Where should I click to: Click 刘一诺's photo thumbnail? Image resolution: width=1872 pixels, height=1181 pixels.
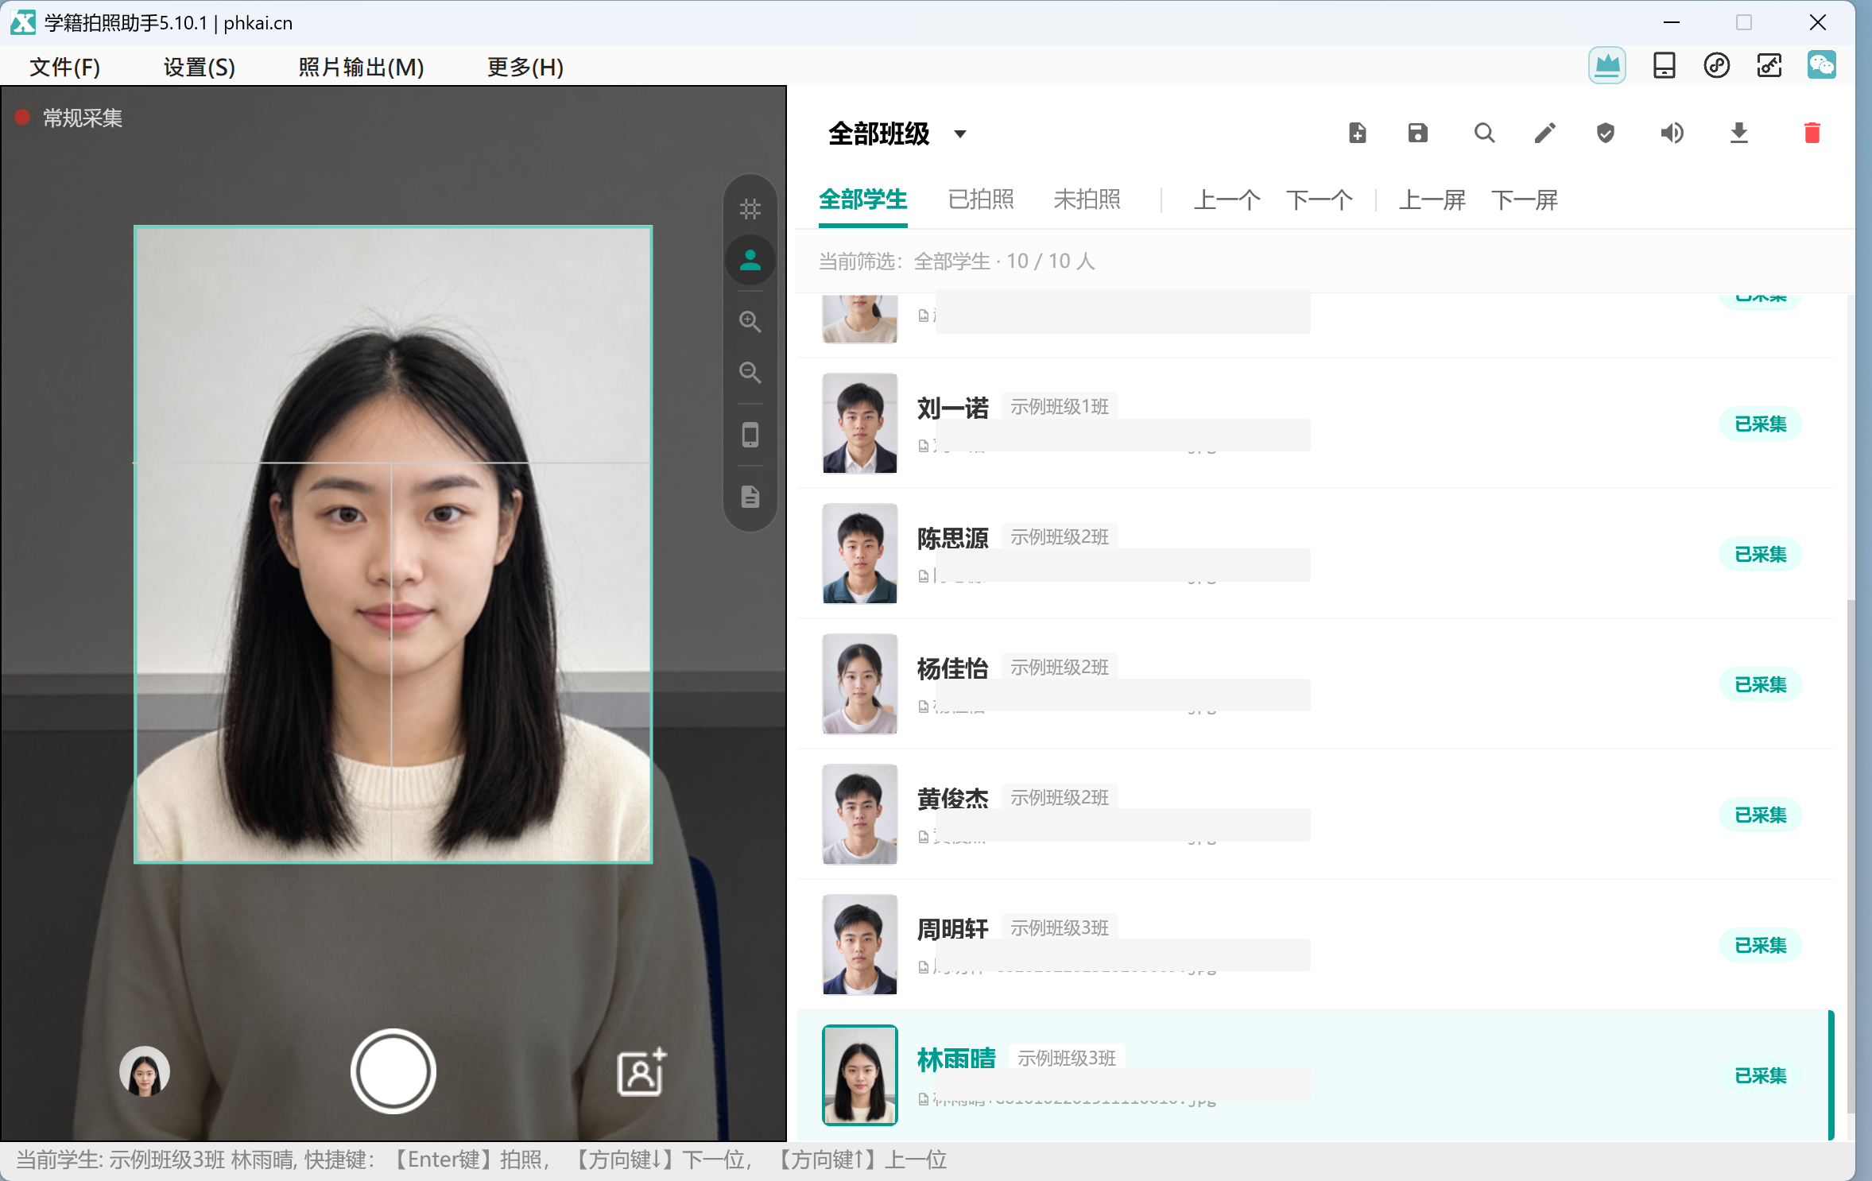pyautogui.click(x=859, y=424)
